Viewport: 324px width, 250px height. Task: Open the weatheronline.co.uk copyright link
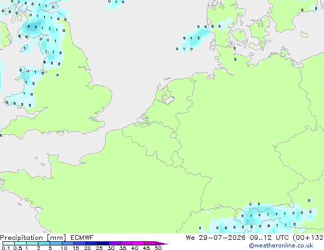point(281,245)
